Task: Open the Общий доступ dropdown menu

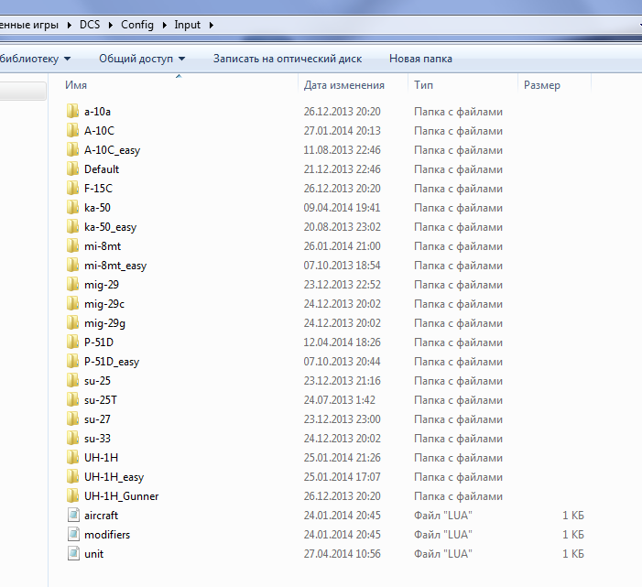Action: tap(142, 59)
